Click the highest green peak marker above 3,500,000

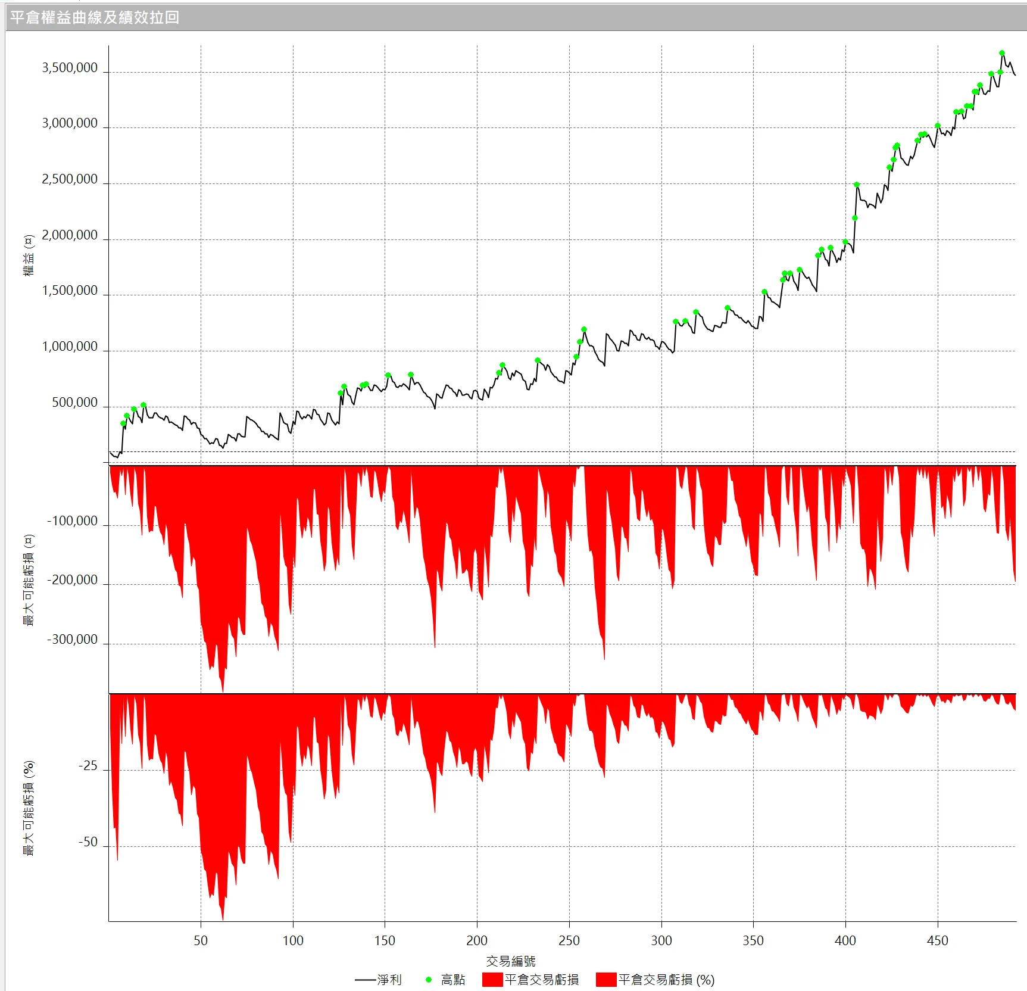(1002, 53)
